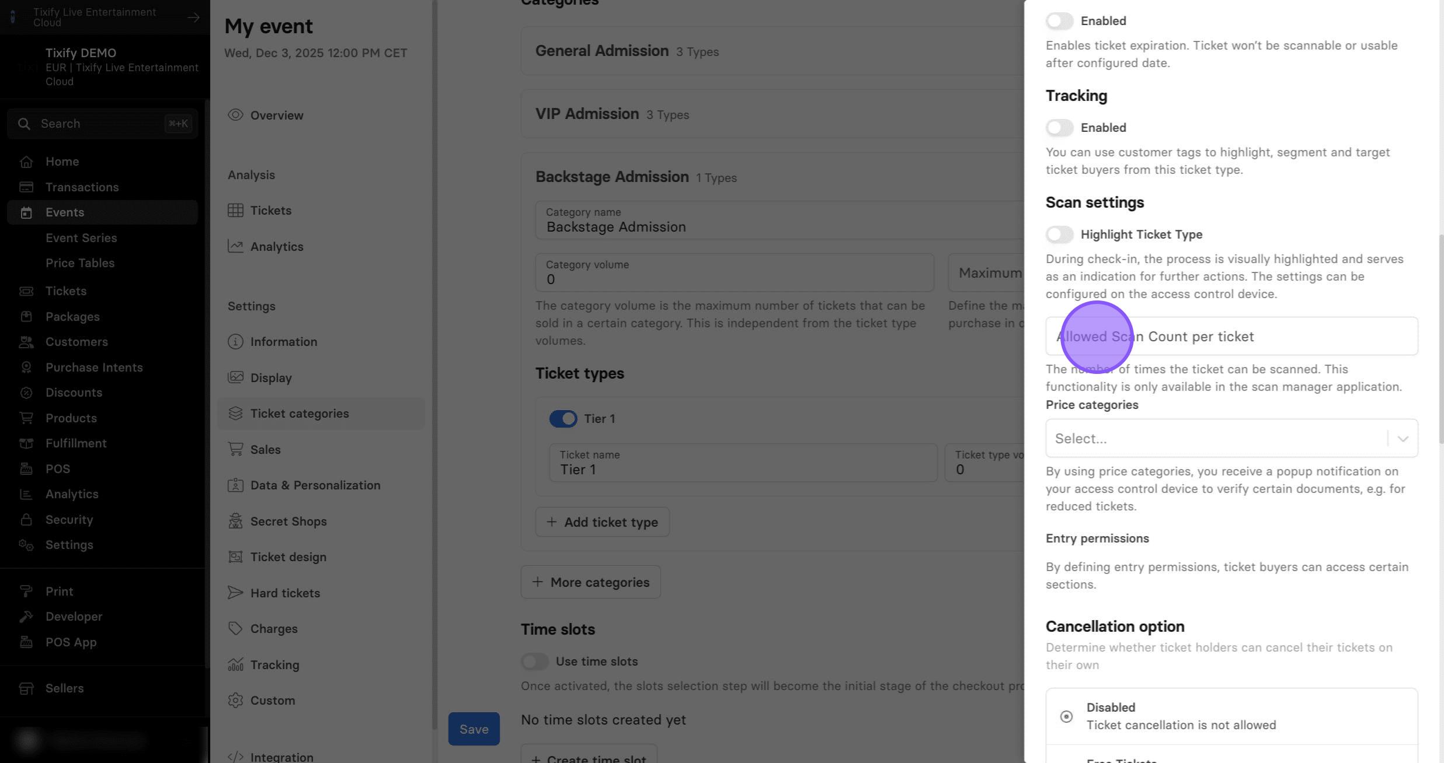Click the Category name input field
The image size is (1444, 763).
[x=780, y=220]
